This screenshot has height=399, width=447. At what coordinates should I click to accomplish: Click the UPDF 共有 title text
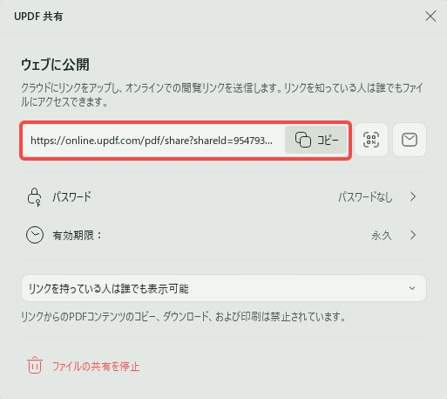click(x=38, y=17)
